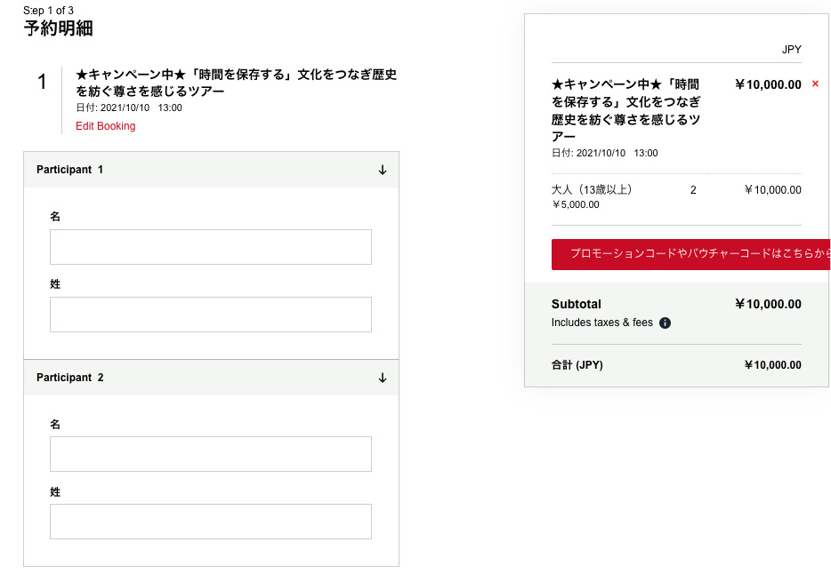Focus the 名 field for Participant 2
Image resolution: width=831 pixels, height=574 pixels.
click(x=210, y=454)
